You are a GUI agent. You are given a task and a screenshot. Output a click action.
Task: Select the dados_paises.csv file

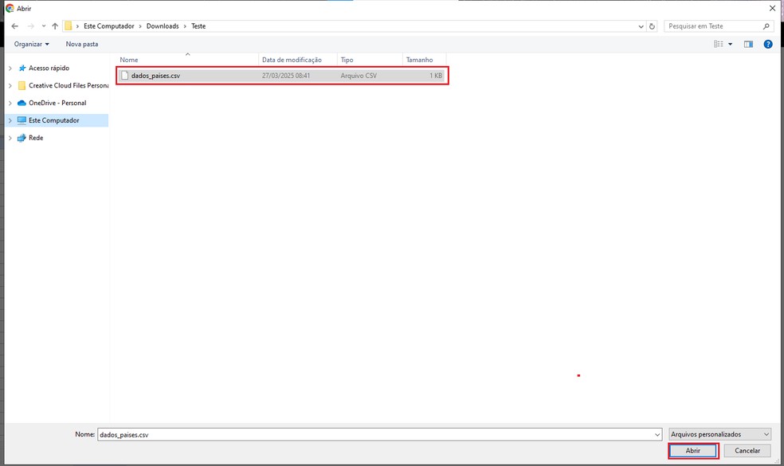281,76
